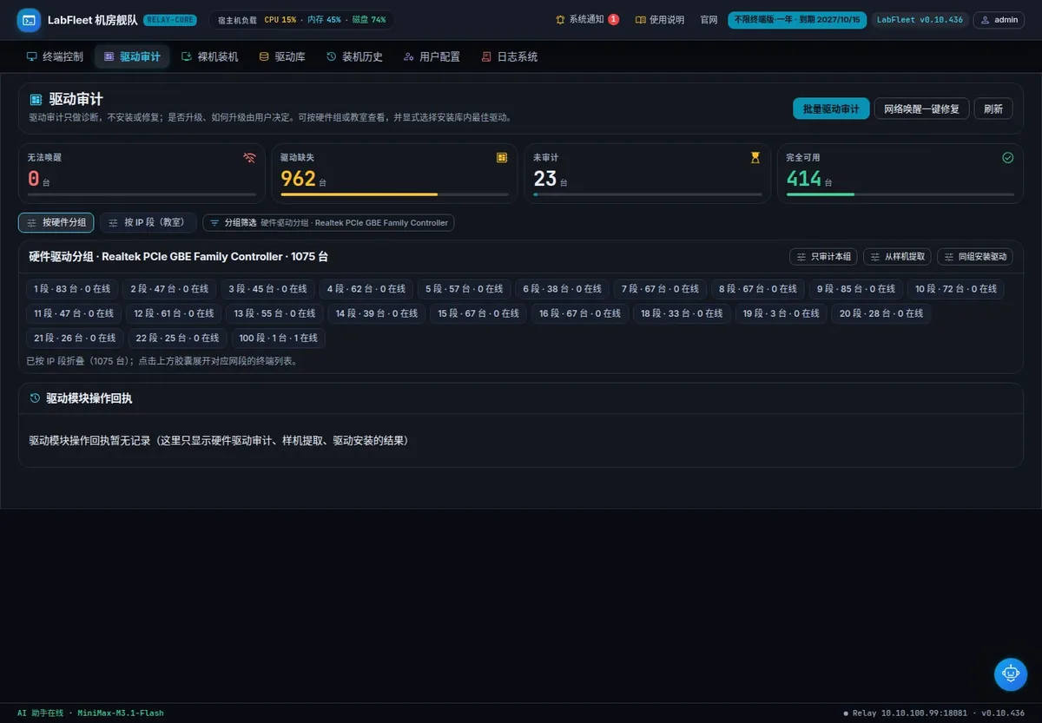Click the 完全可用 green progress bar
This screenshot has width=1042, height=723.
tap(821, 194)
